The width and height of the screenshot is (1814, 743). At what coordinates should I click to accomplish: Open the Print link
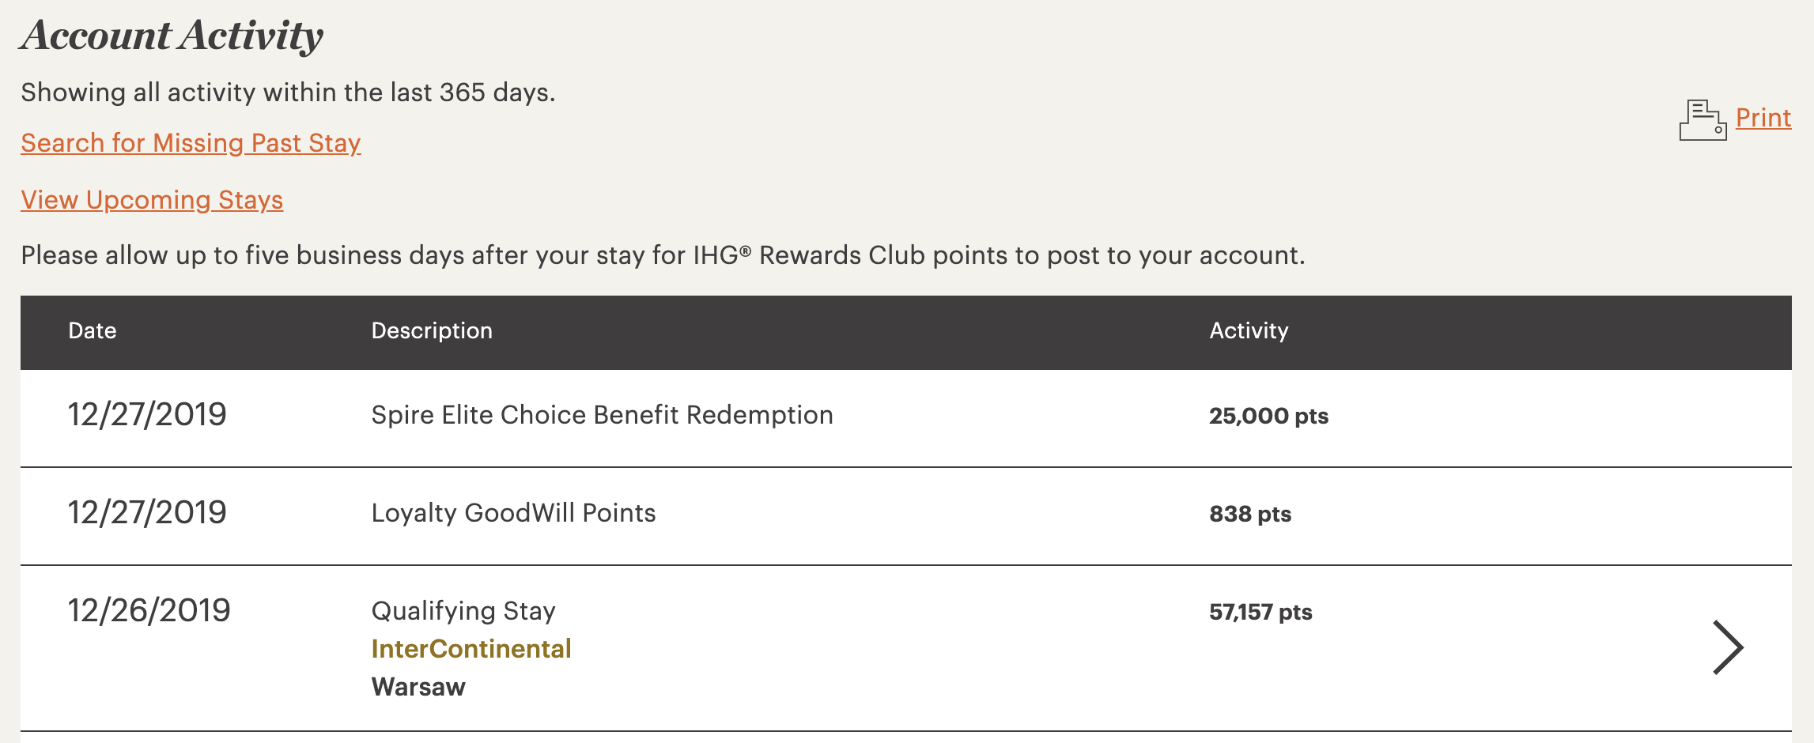pyautogui.click(x=1763, y=118)
